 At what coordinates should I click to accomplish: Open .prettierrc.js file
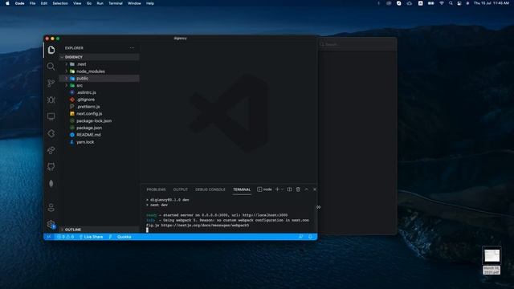pyautogui.click(x=99, y=107)
